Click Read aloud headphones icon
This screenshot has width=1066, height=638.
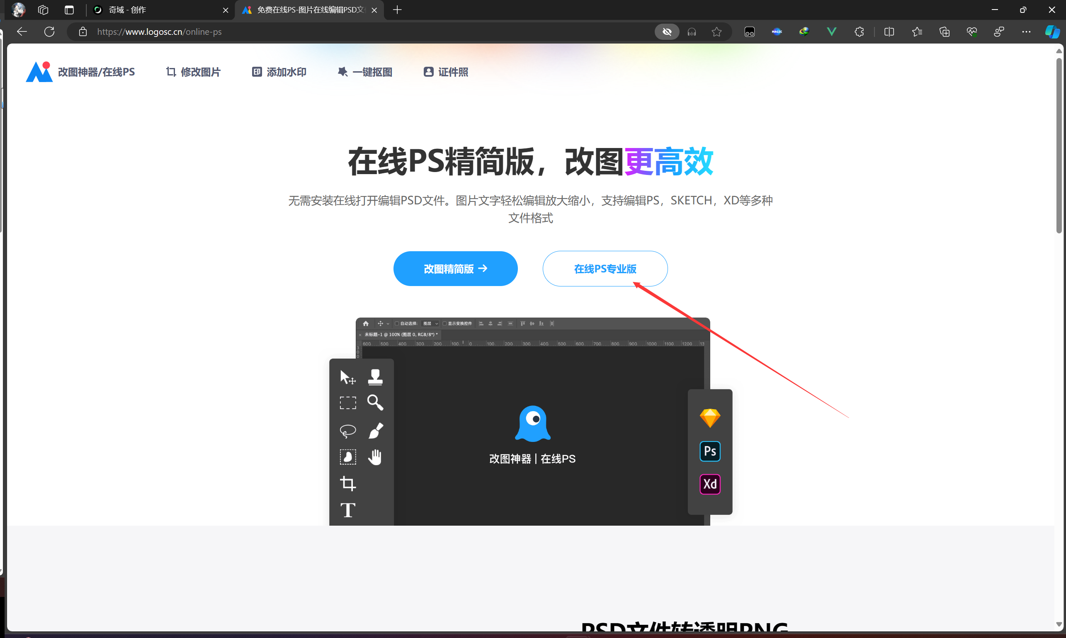point(692,32)
